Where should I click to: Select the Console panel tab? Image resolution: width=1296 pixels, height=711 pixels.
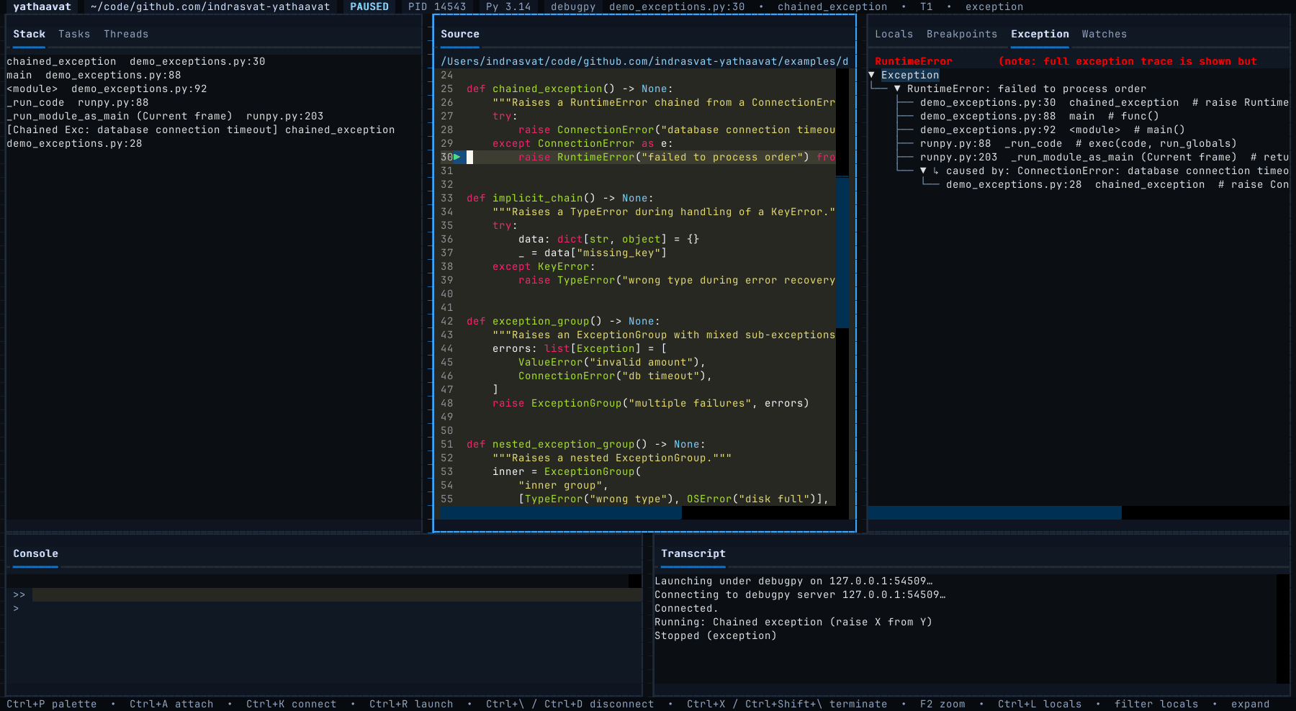click(35, 553)
